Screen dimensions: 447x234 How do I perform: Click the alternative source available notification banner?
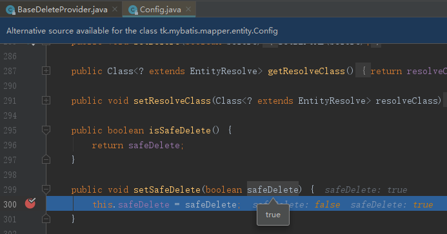click(223, 30)
